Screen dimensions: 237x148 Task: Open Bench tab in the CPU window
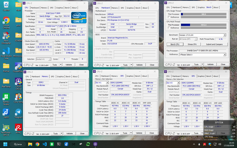coord(67,8)
